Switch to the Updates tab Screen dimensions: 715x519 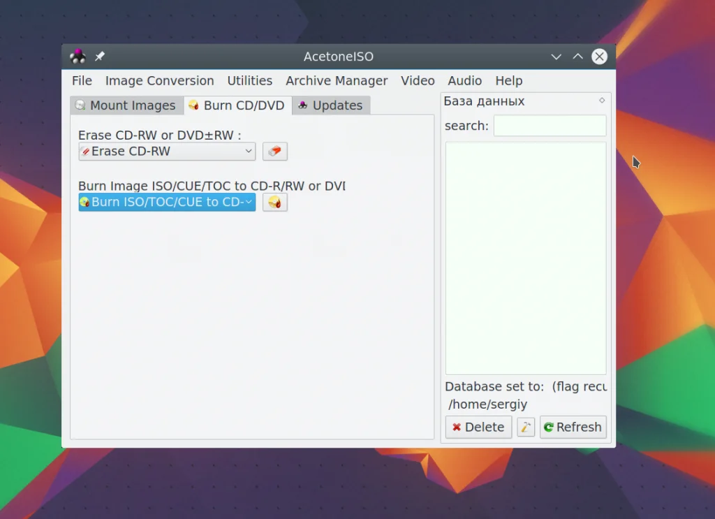(331, 105)
